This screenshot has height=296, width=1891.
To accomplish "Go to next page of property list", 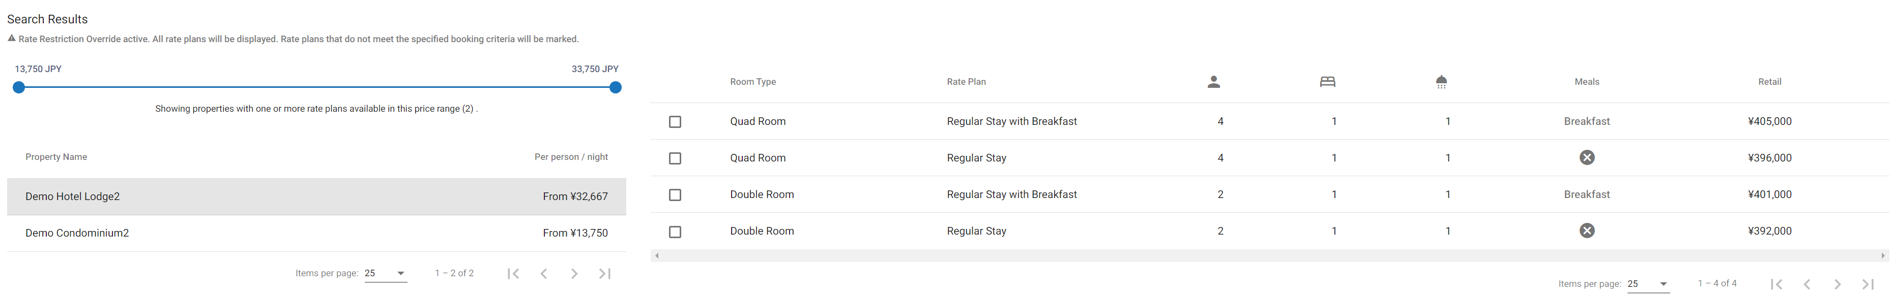I will click(x=574, y=273).
